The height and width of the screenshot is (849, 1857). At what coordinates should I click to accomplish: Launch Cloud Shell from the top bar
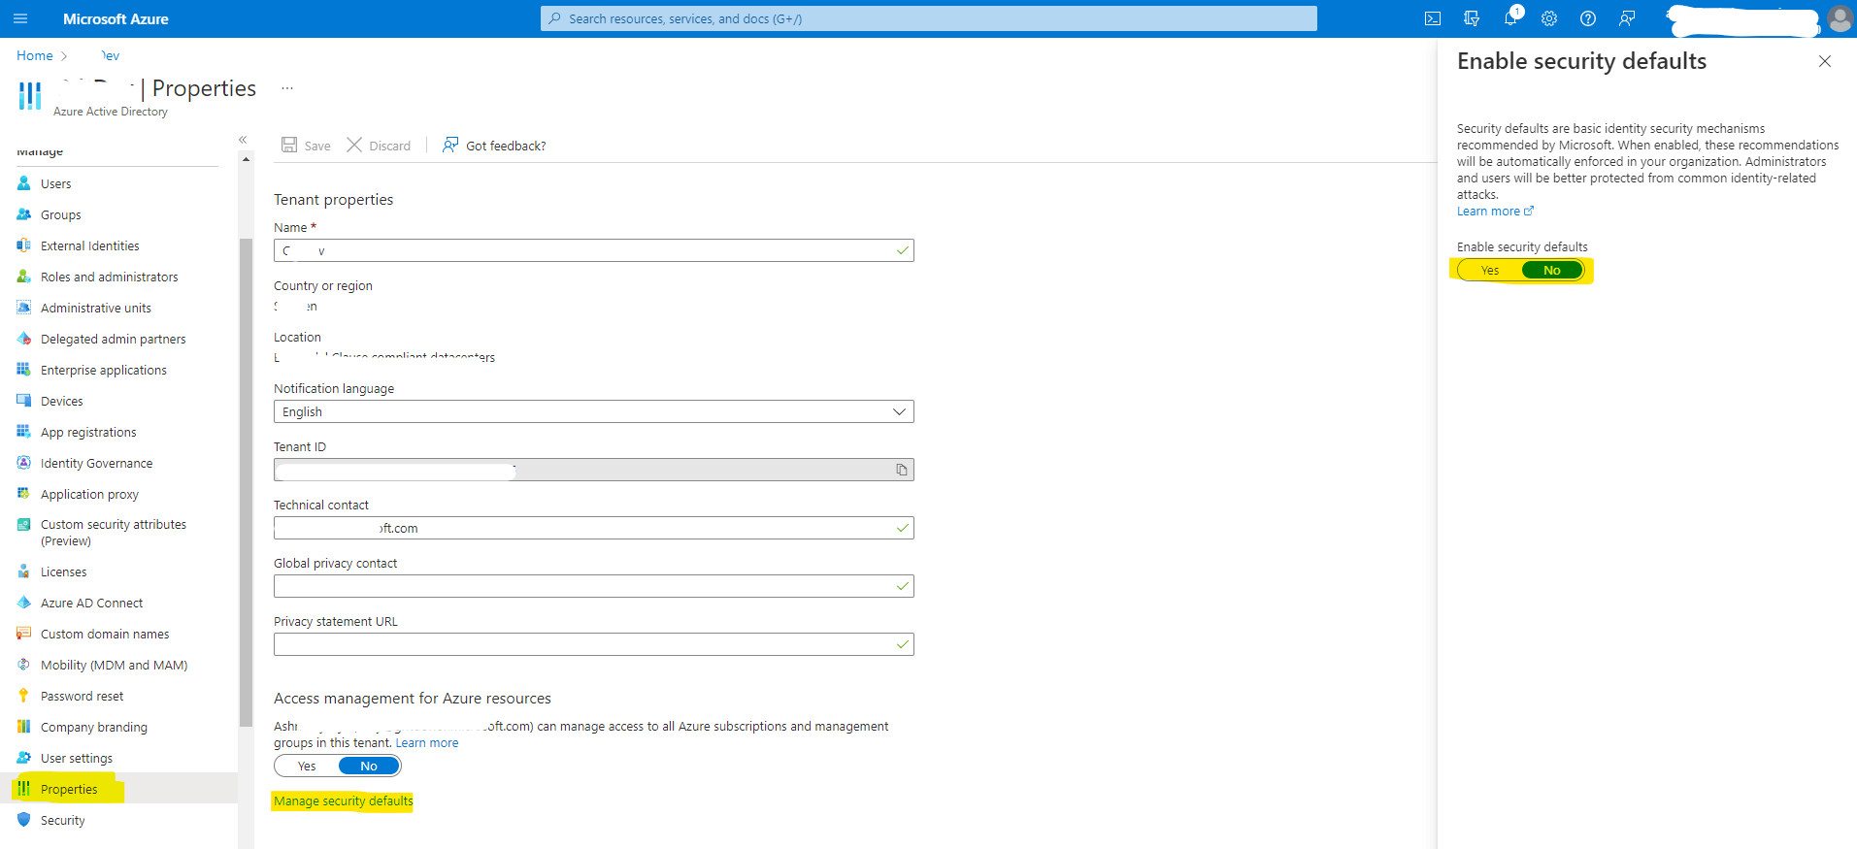click(1433, 18)
